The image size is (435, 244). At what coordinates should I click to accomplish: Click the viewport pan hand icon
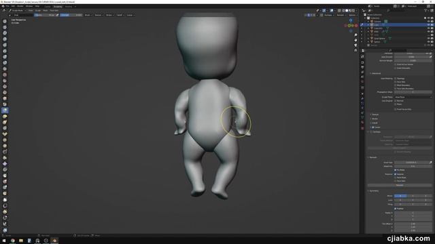(x=355, y=40)
